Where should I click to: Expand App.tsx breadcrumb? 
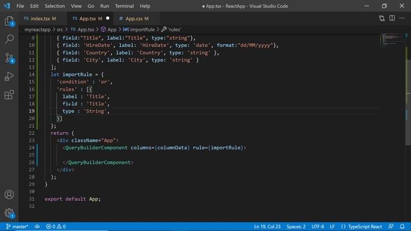pos(82,30)
